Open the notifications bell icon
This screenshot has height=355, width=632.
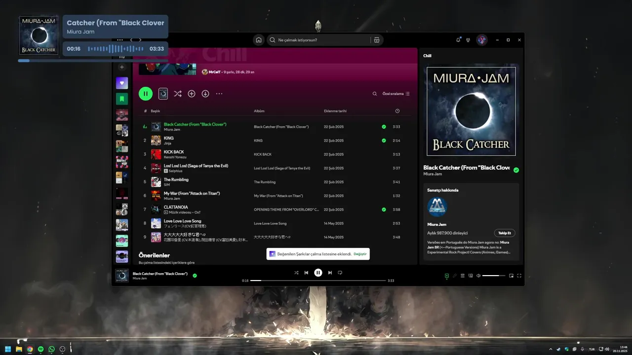[x=458, y=40]
